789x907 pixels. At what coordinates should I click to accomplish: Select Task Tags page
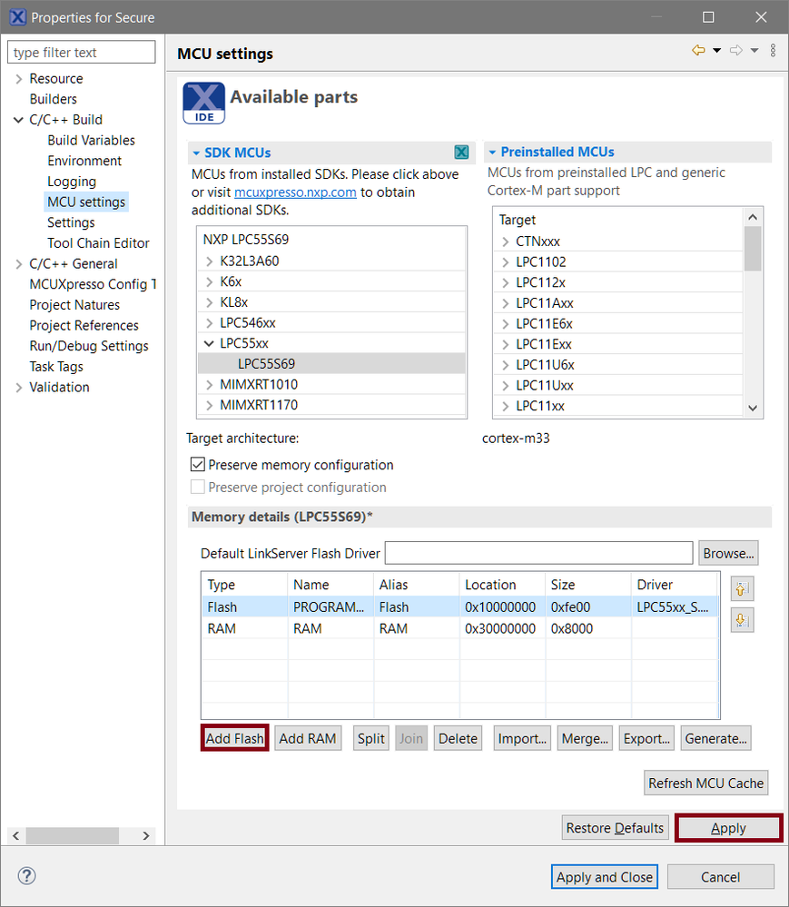point(56,367)
